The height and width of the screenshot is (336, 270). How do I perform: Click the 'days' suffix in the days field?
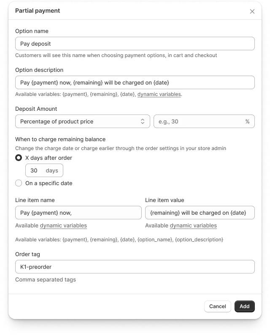pyautogui.click(x=52, y=170)
